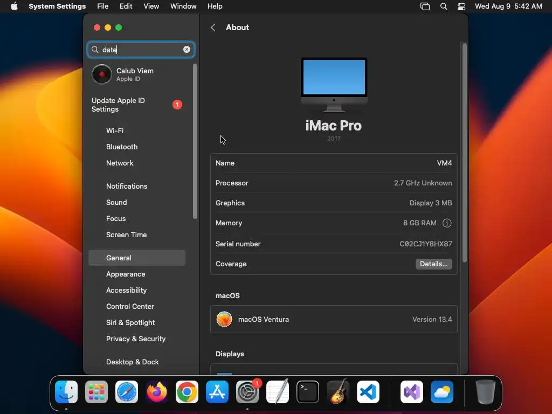Launch Google Chrome from the Dock

pos(187,392)
